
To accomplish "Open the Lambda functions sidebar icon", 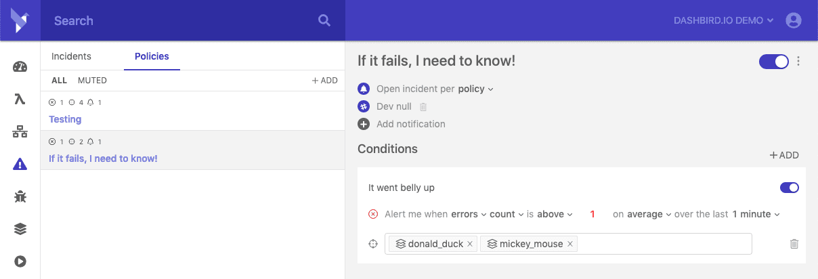I will point(20,100).
